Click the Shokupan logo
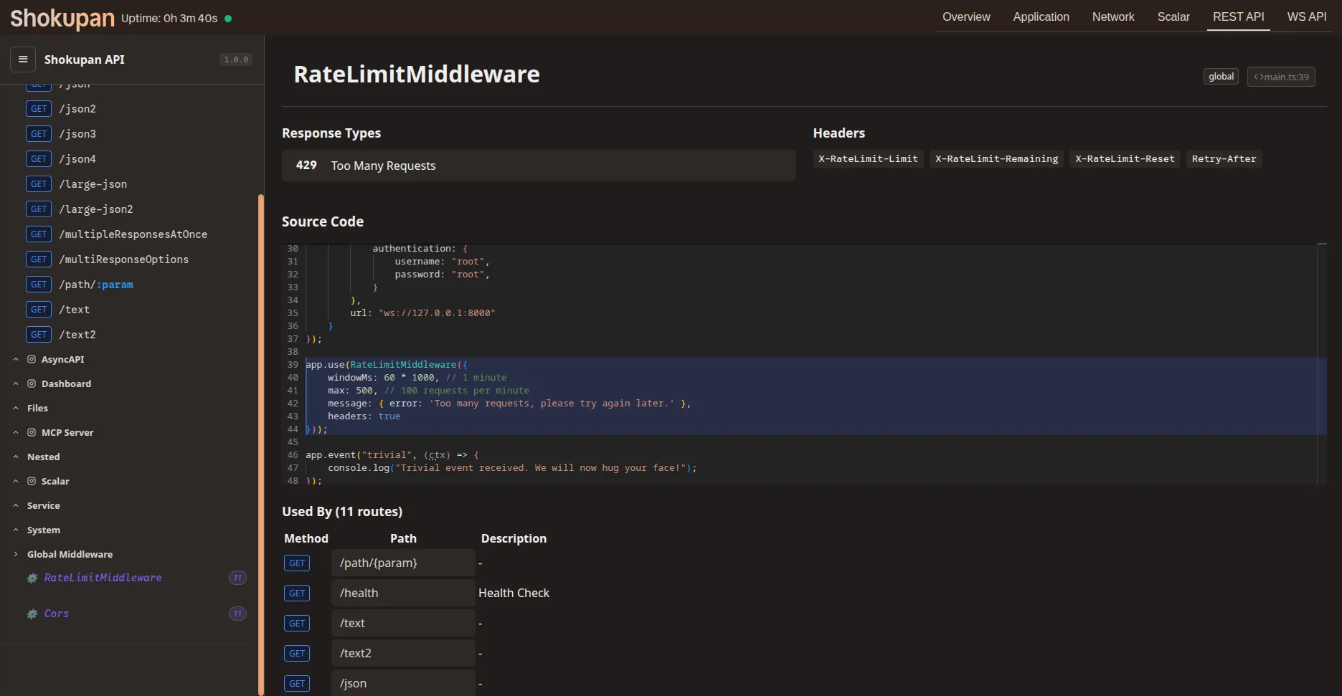 point(61,17)
